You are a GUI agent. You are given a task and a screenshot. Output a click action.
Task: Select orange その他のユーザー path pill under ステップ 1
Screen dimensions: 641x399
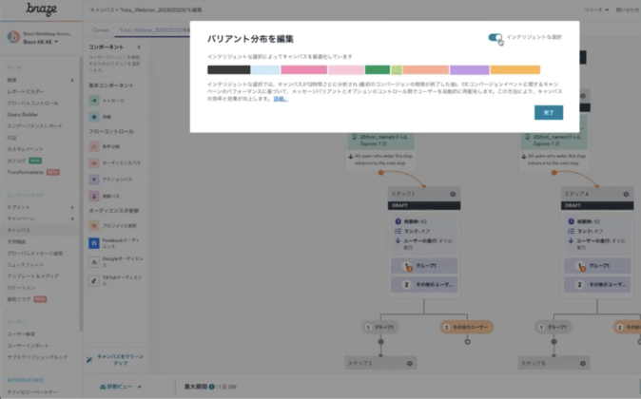(x=466, y=327)
